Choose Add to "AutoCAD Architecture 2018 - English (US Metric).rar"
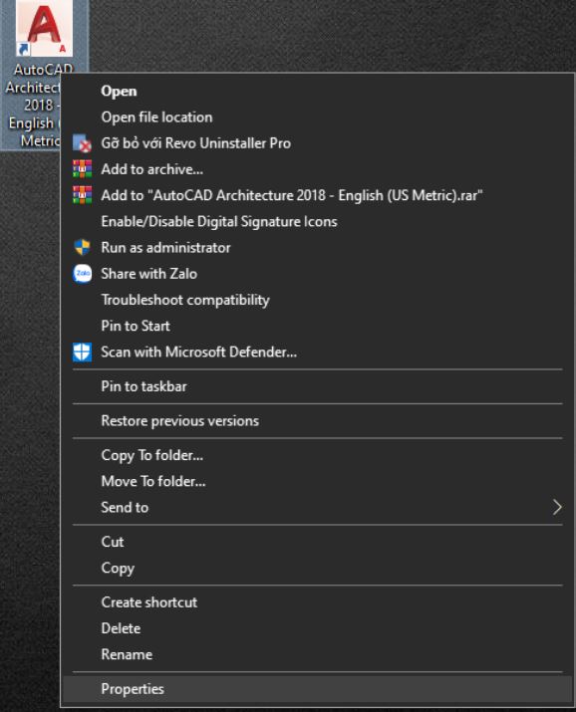Viewport: 576px width, 712px height. pyautogui.click(x=317, y=195)
